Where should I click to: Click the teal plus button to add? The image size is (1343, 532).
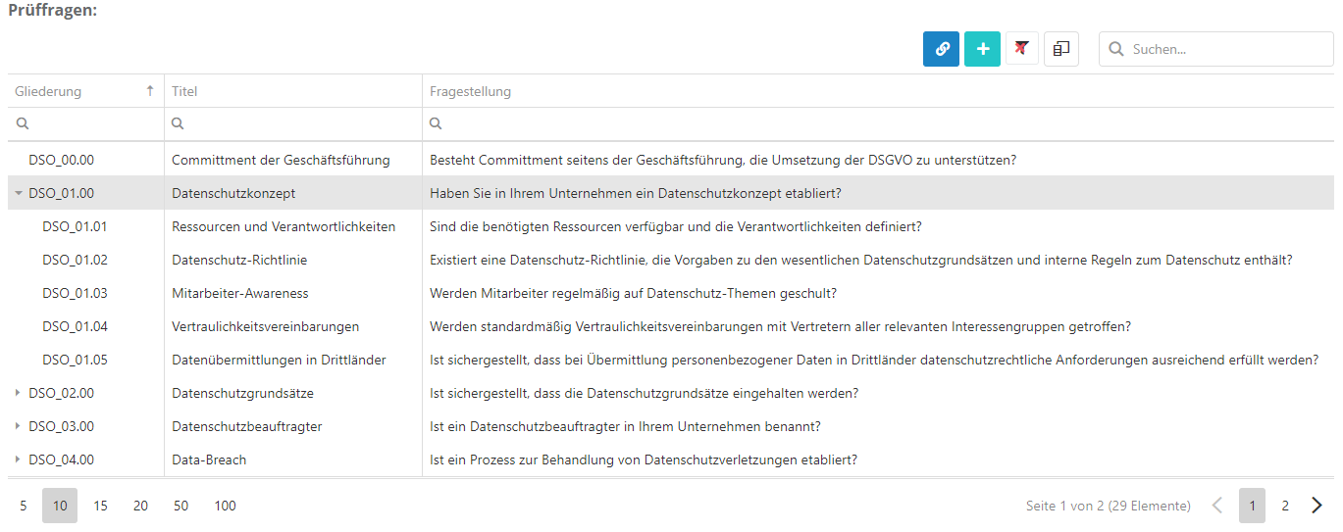[982, 49]
